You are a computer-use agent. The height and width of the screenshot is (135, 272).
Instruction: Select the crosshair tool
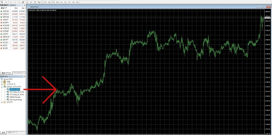[x=6, y=2]
